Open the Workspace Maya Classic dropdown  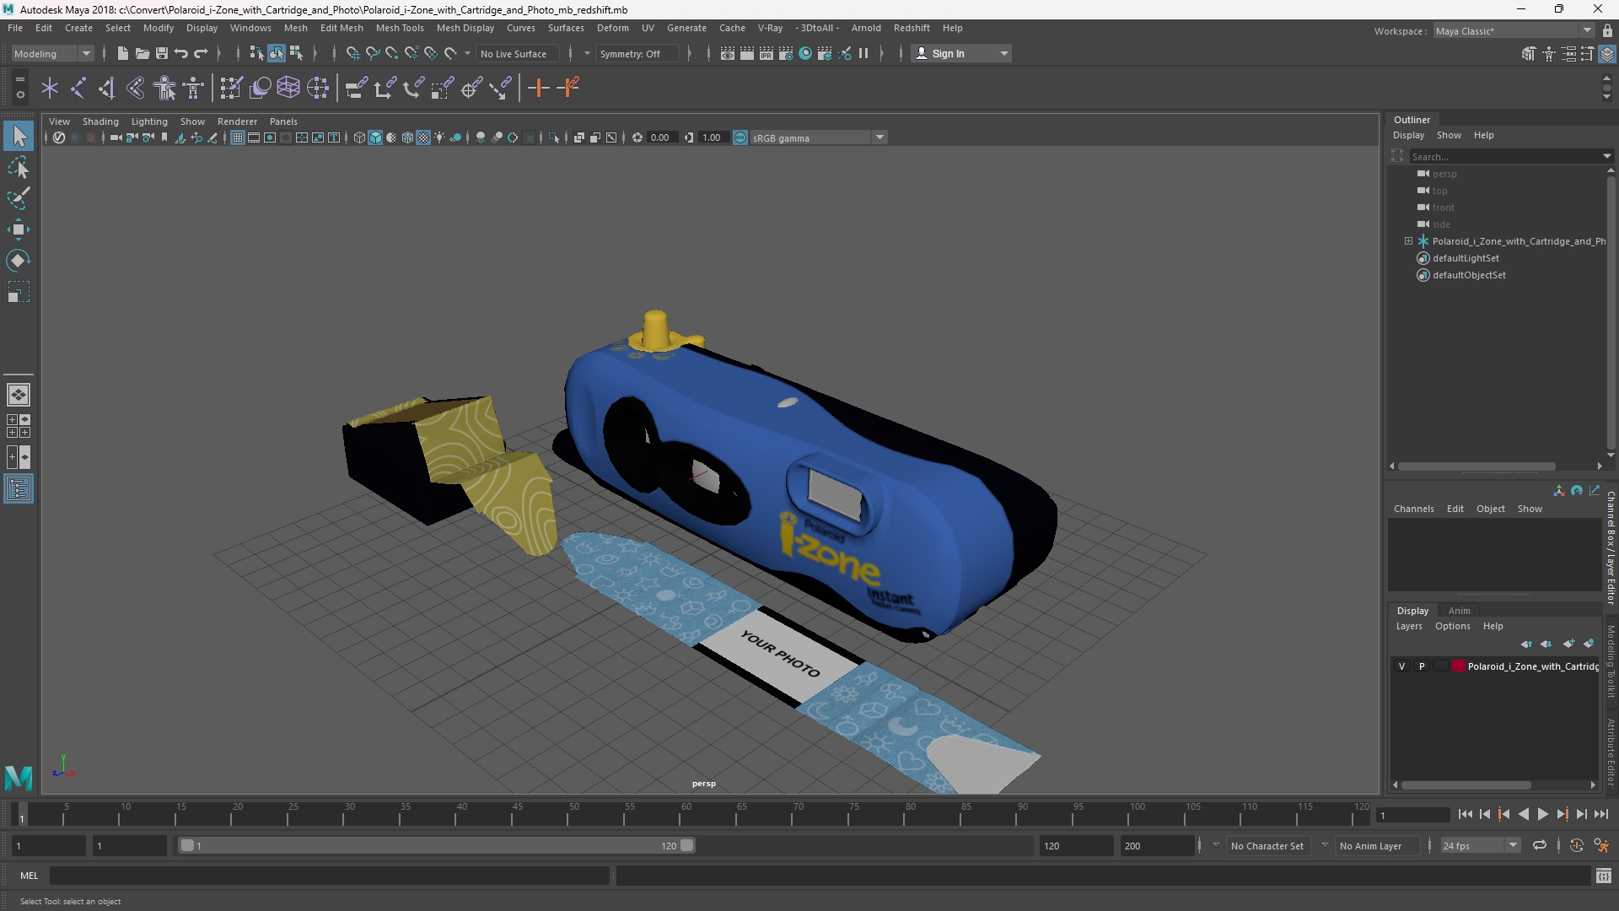click(x=1514, y=31)
